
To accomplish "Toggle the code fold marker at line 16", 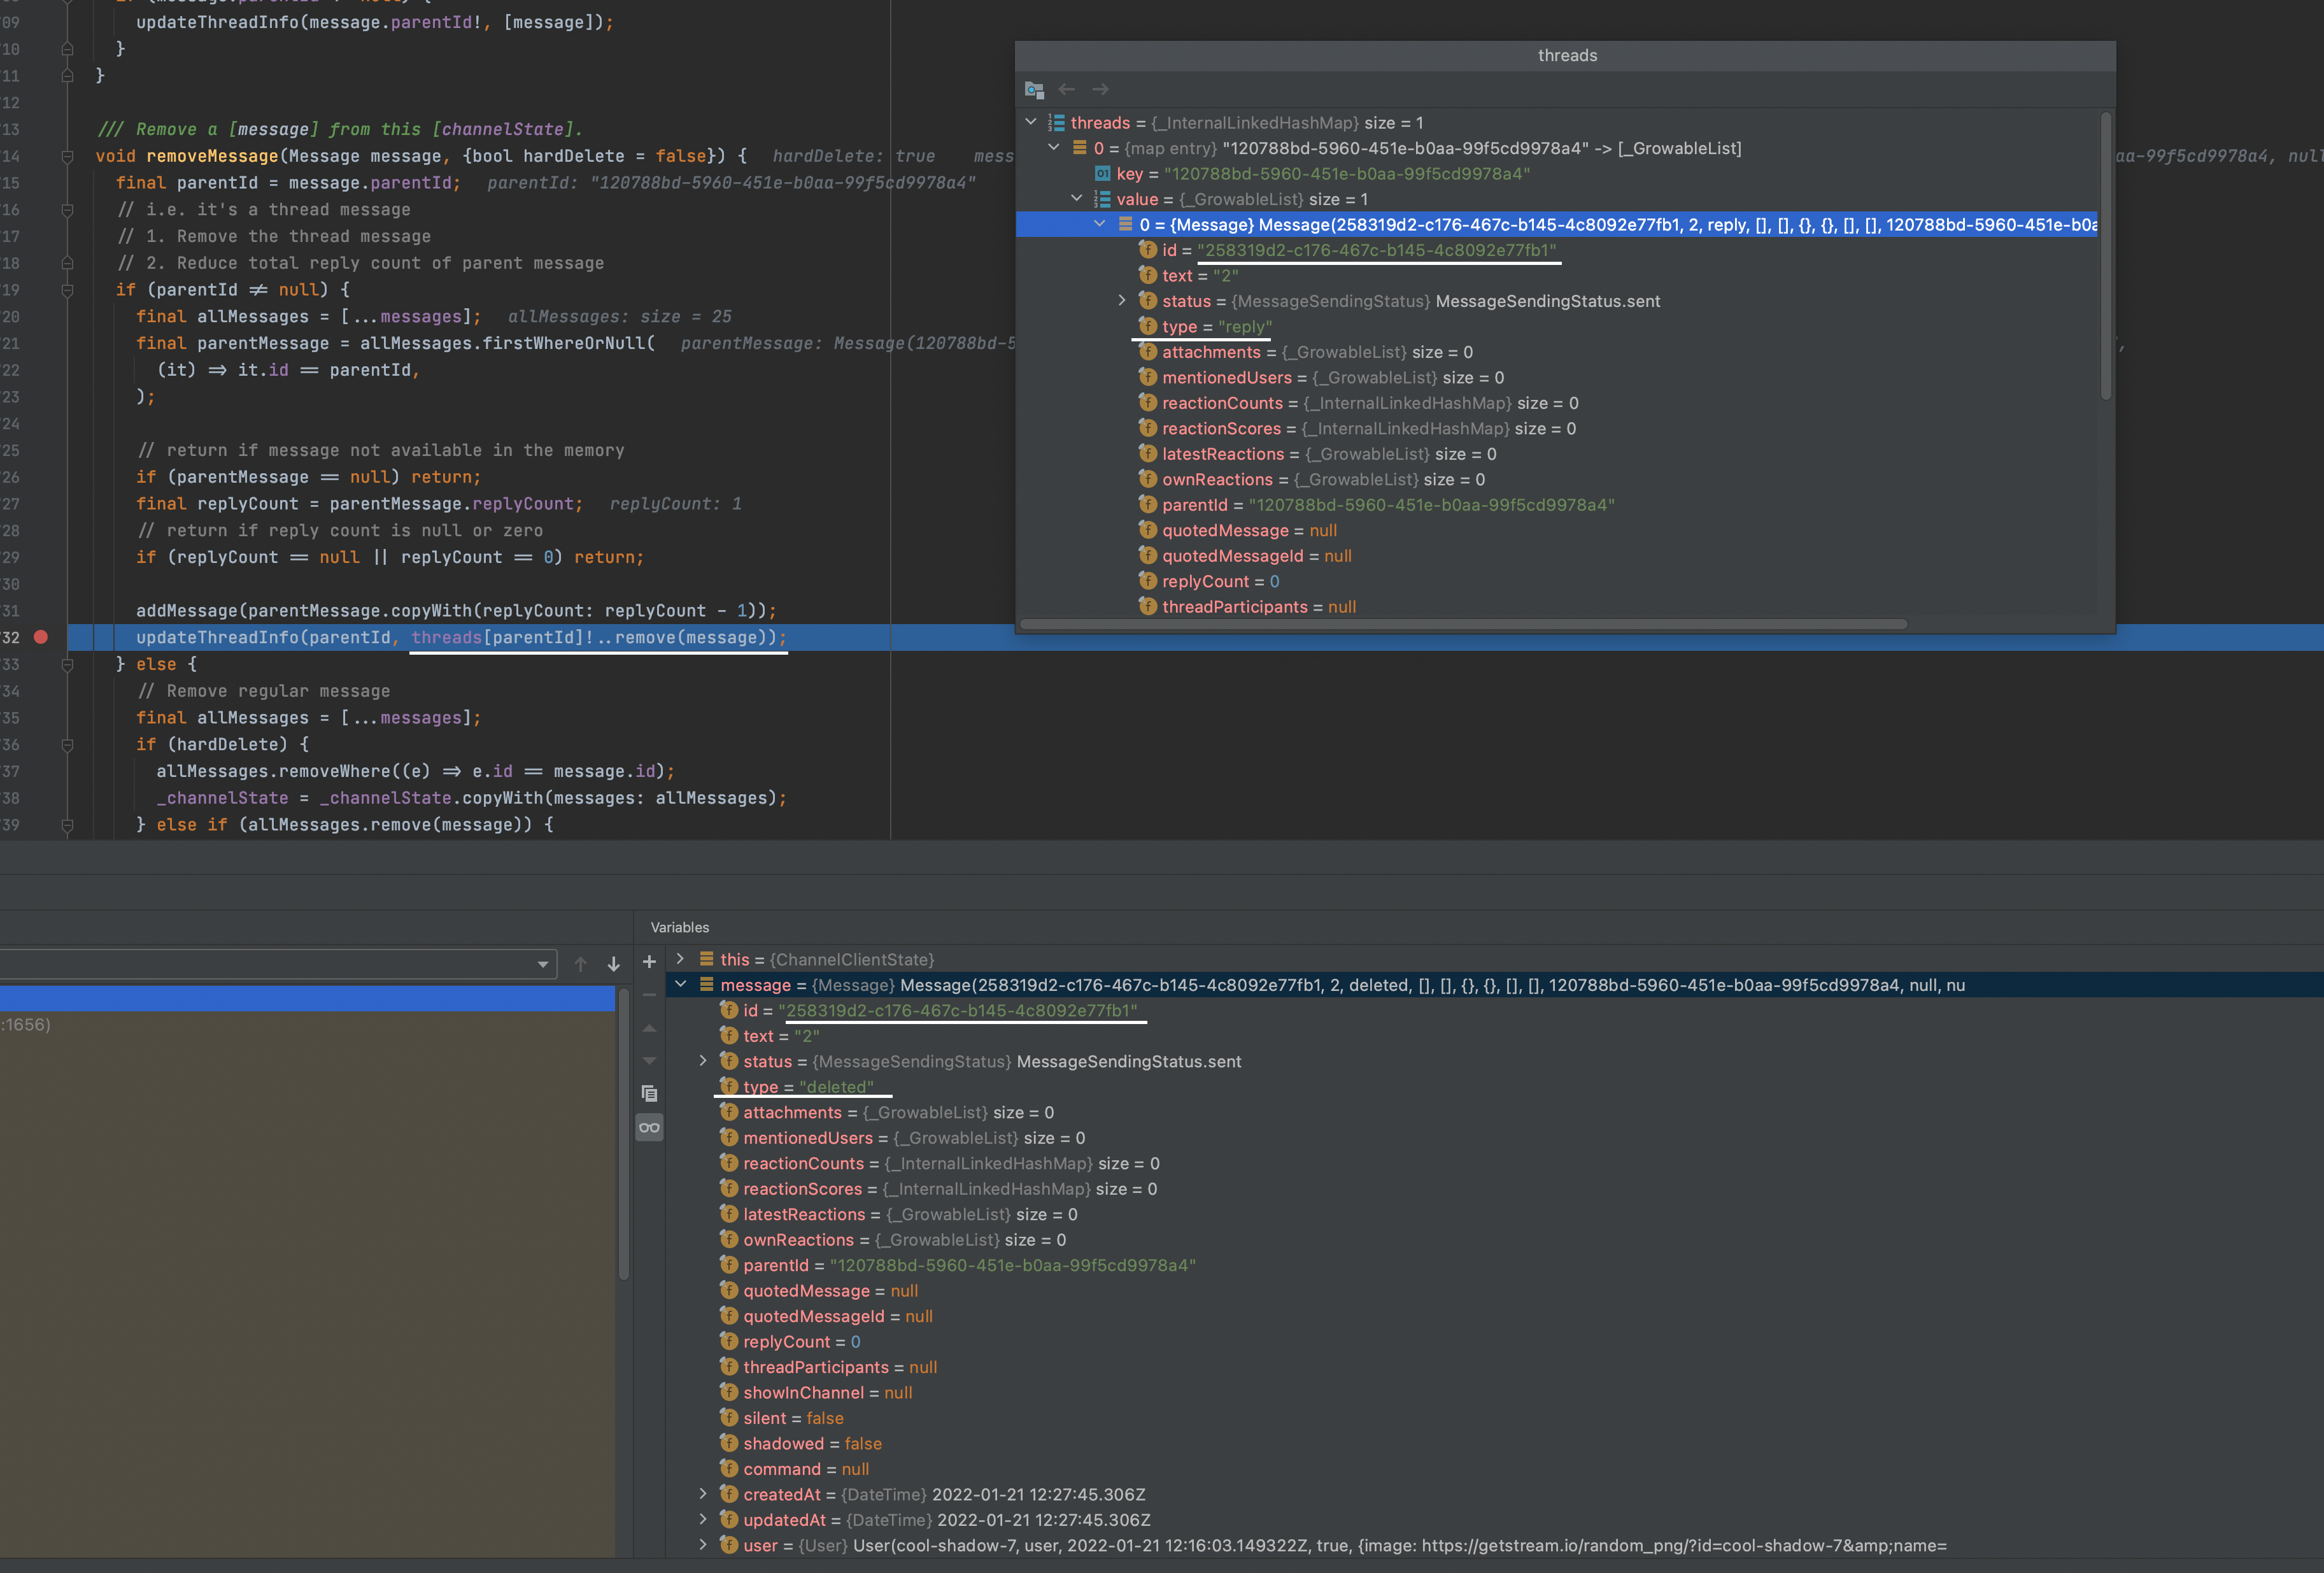I will [67, 210].
